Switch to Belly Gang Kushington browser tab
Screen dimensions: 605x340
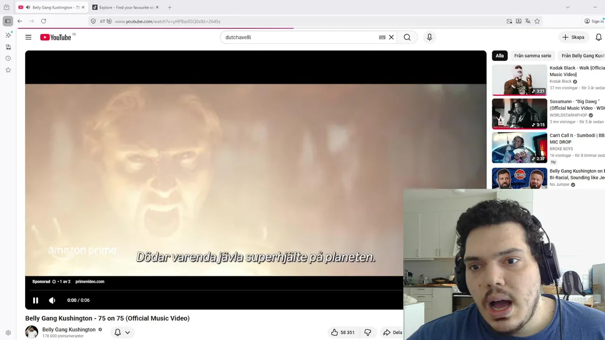[x=52, y=7]
